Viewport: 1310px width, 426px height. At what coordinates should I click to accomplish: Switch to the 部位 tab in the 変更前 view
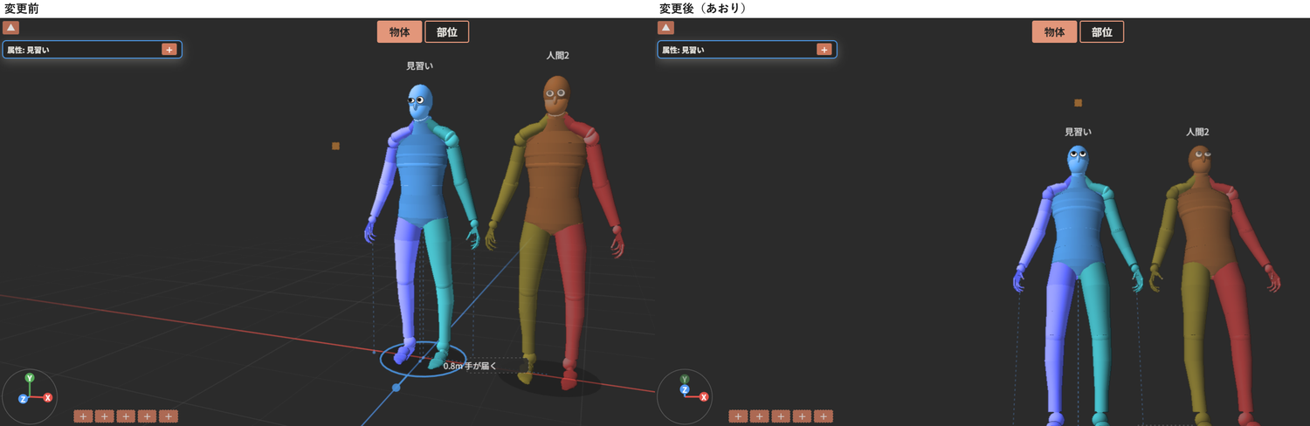coord(447,32)
